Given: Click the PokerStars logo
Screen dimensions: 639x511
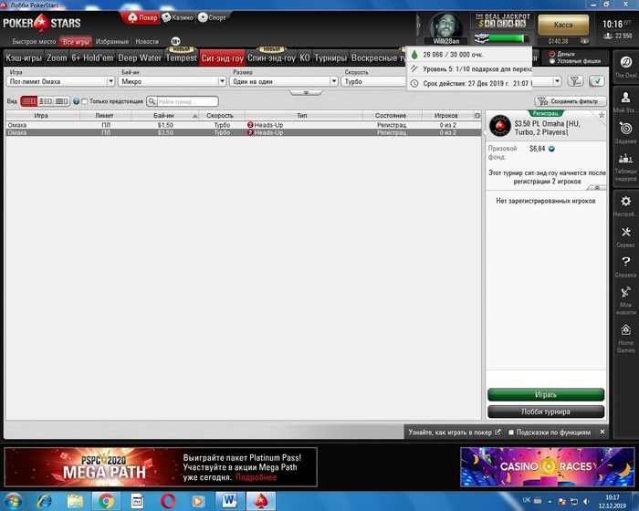Looking at the screenshot, I should 42,23.
